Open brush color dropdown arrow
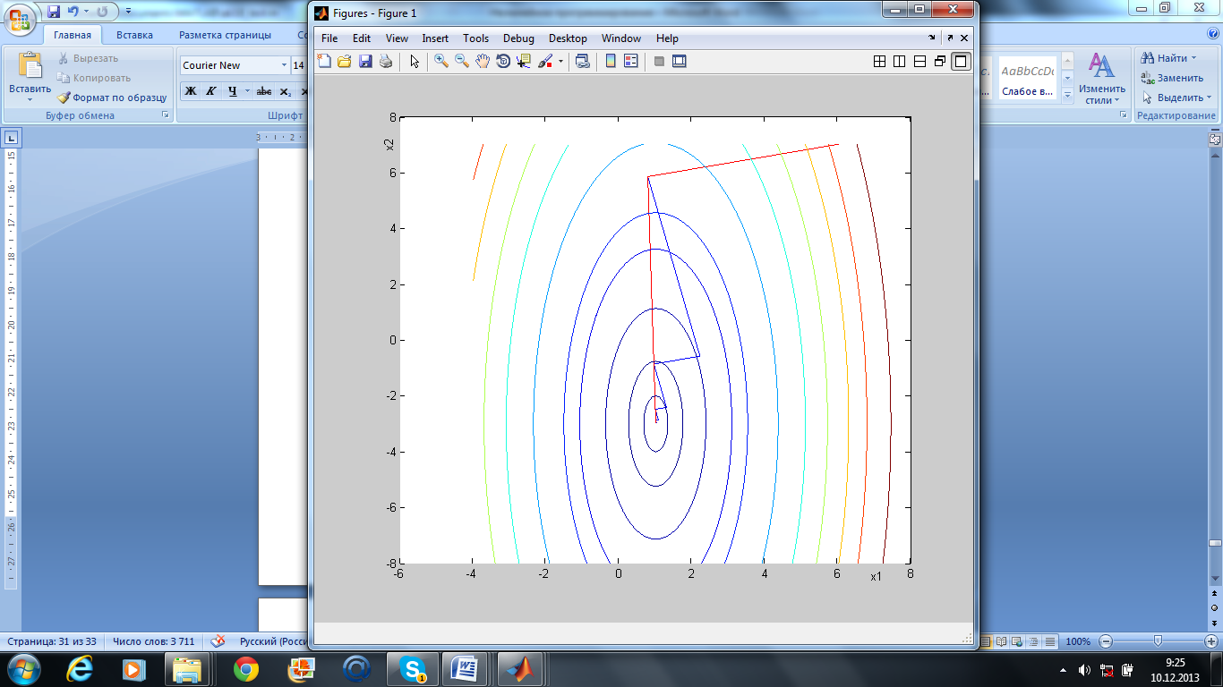This screenshot has height=687, width=1223. (560, 61)
